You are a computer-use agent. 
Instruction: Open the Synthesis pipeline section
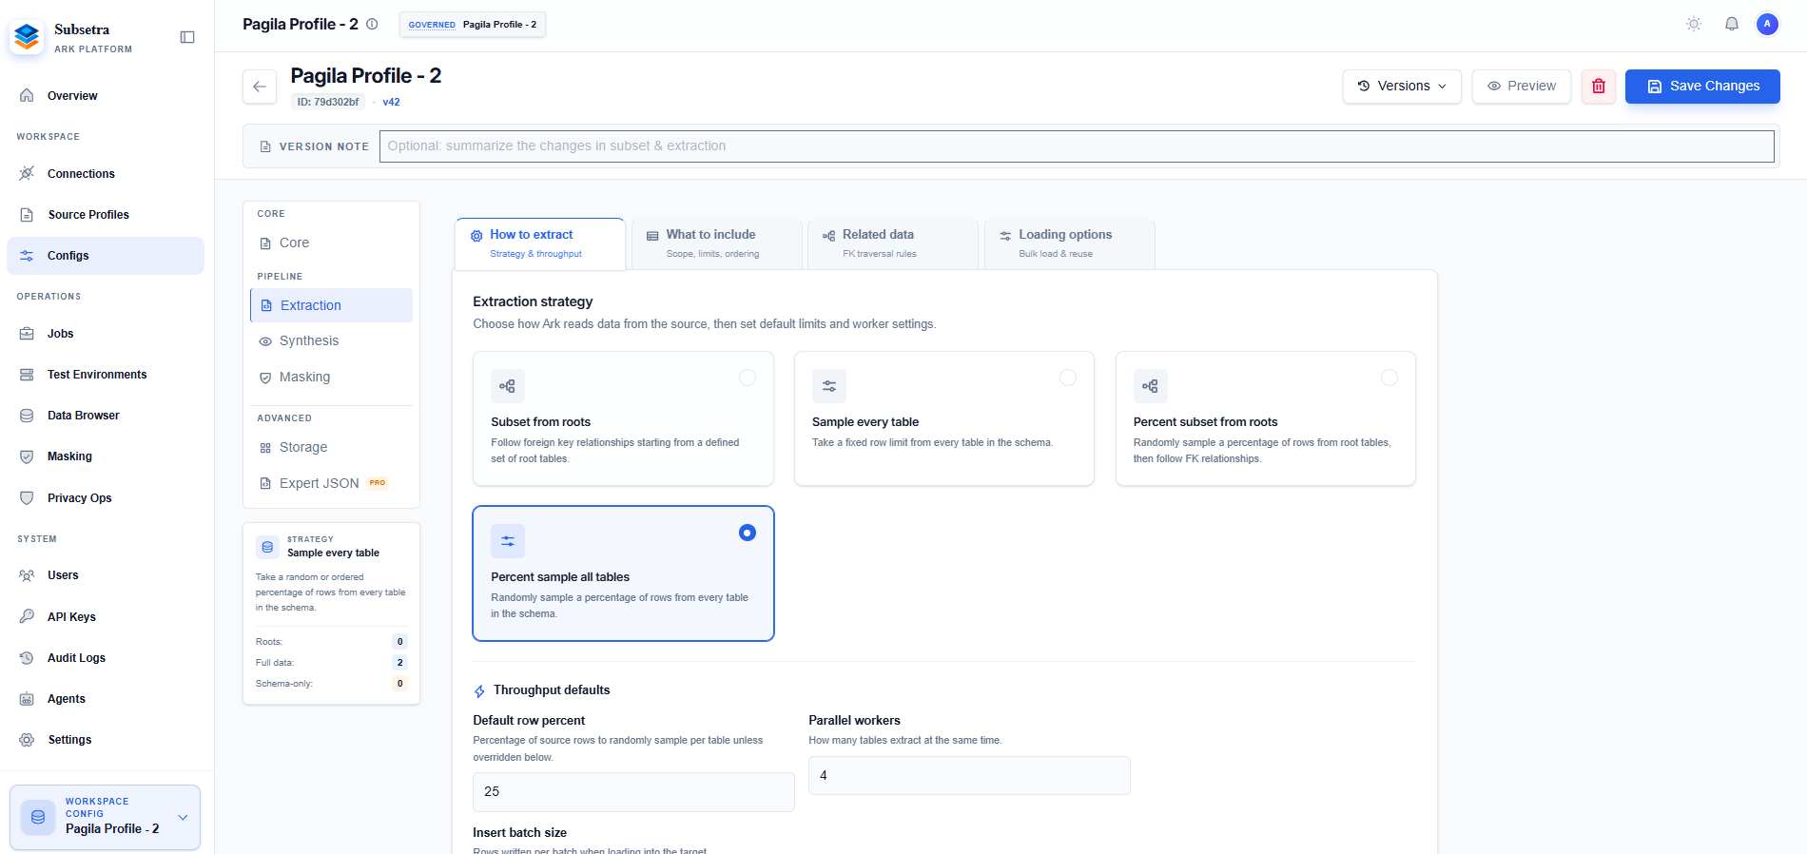click(x=331, y=341)
